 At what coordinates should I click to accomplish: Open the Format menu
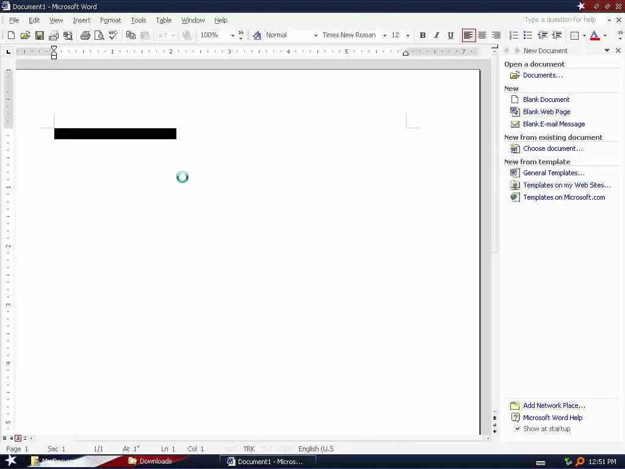point(110,20)
